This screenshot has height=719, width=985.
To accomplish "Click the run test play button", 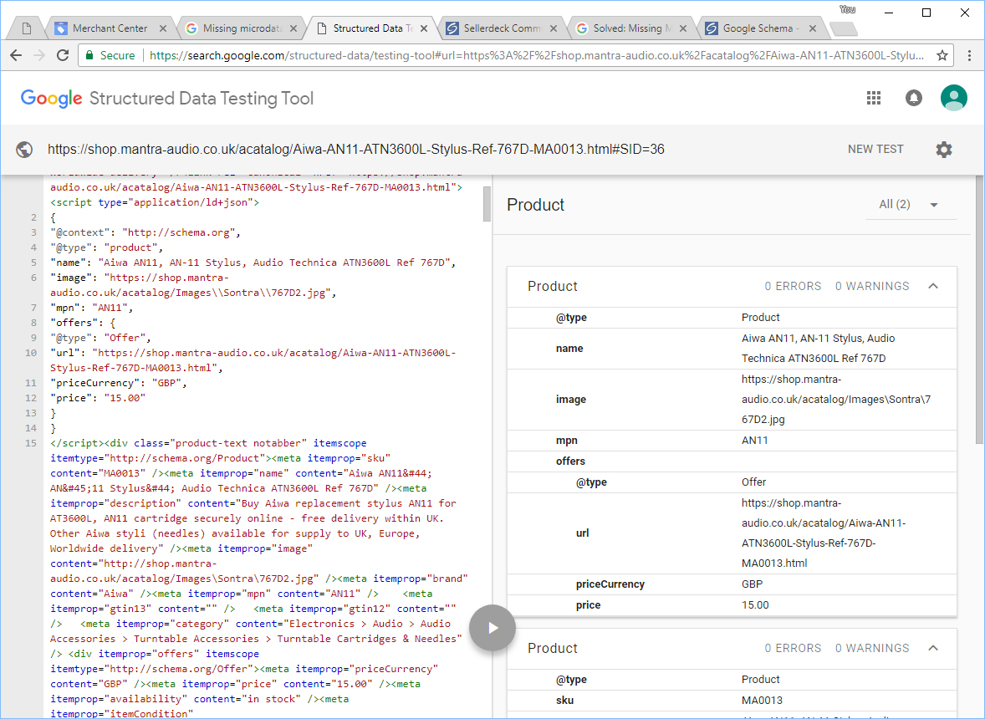I will point(492,627).
